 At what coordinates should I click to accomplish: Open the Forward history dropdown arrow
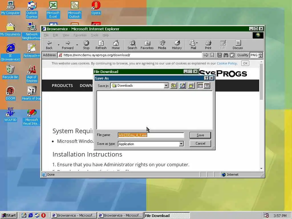77,45
